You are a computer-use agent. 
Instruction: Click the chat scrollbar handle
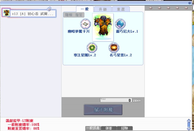(x=189, y=125)
